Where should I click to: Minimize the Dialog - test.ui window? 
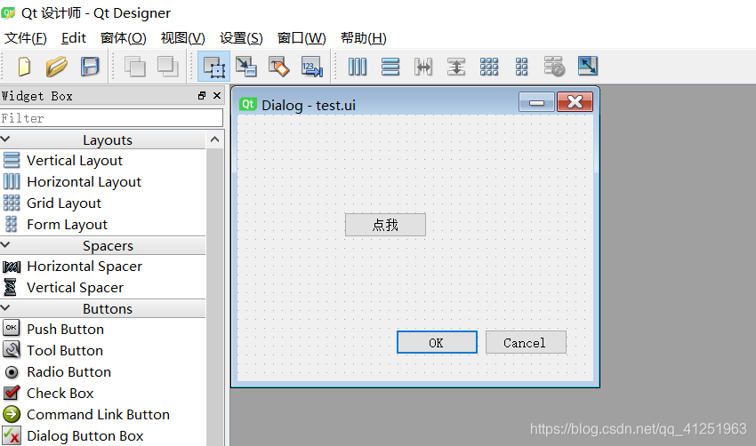pyautogui.click(x=536, y=102)
